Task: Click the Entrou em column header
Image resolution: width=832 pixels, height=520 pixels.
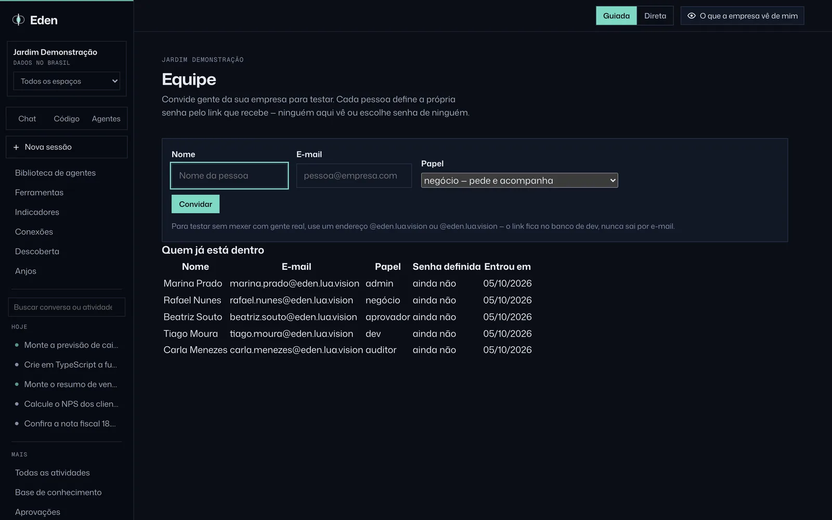Action: pos(508,267)
